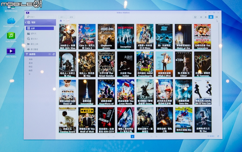
Task: Click the filter list options icon
Action: (49, 54)
